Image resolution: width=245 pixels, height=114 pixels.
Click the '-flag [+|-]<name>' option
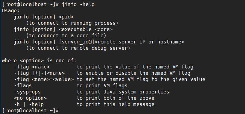[39, 73]
